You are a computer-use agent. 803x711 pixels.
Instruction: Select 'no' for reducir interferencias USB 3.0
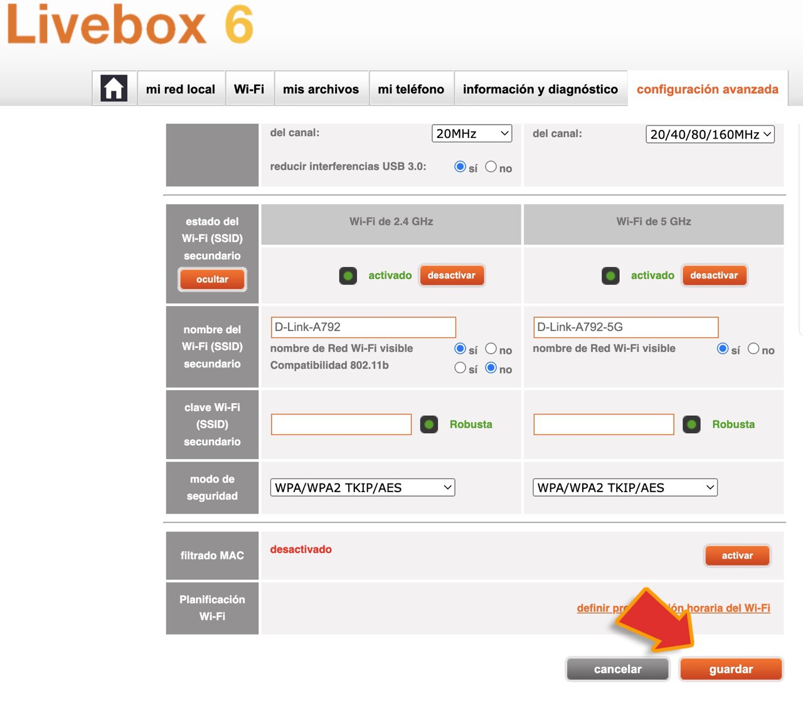pos(491,167)
